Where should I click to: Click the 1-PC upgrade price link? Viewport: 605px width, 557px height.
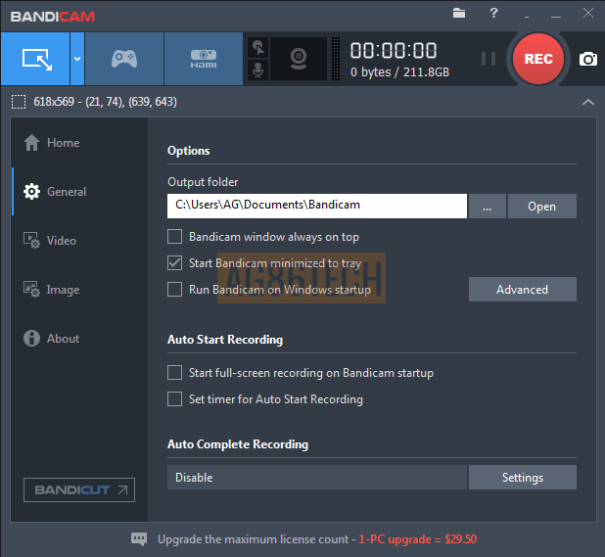[417, 538]
